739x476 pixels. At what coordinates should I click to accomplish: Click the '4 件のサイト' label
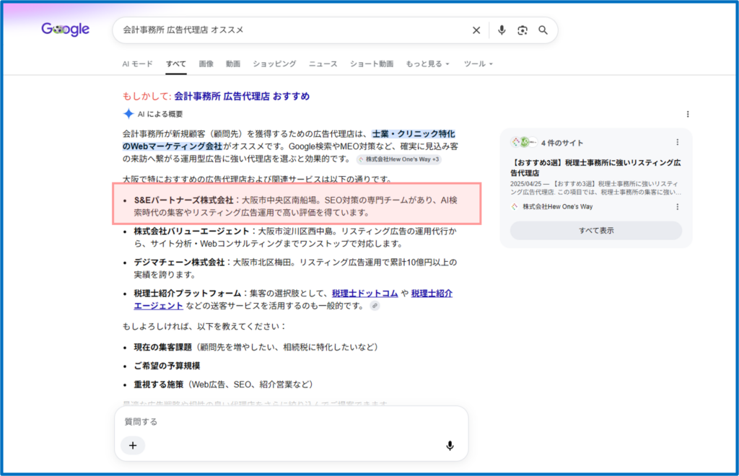click(561, 143)
